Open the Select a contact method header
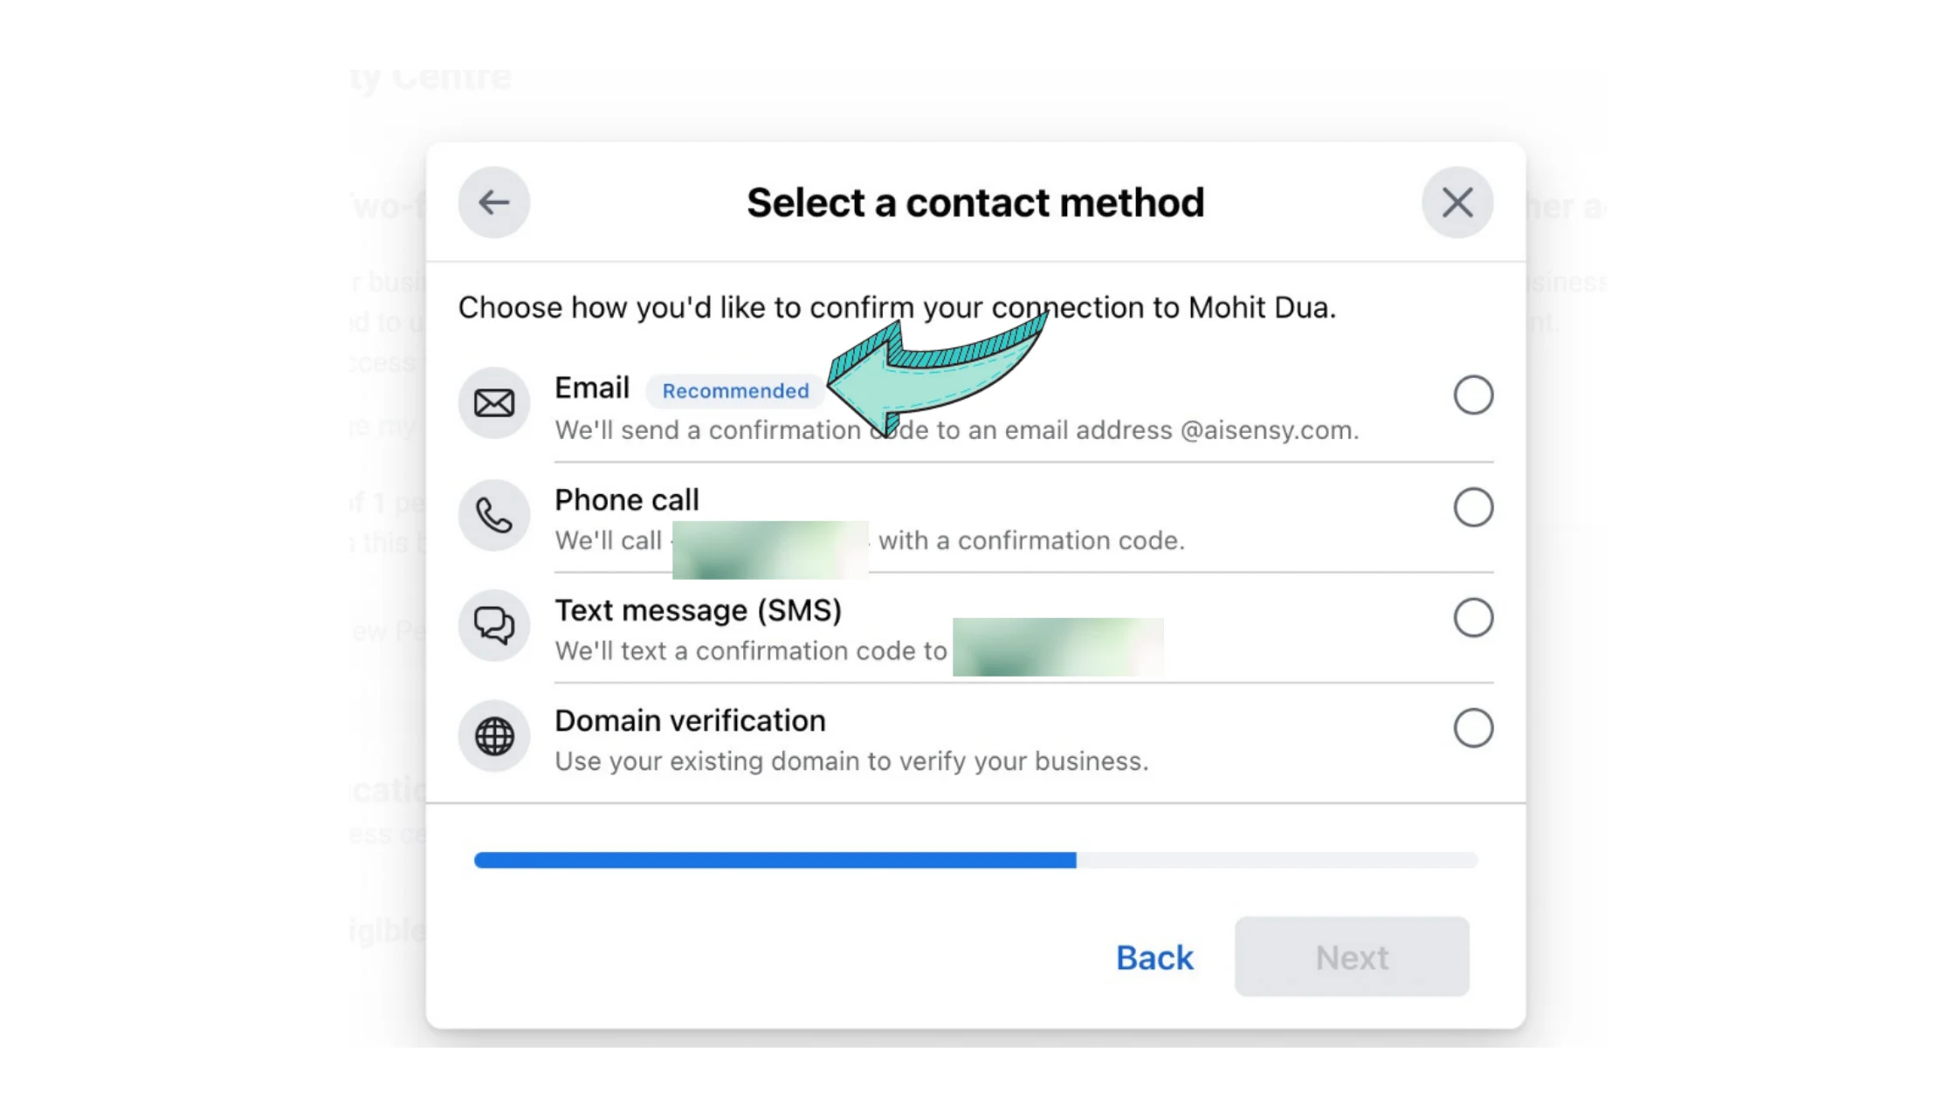Screen dimensions: 1956x1100 point(975,202)
